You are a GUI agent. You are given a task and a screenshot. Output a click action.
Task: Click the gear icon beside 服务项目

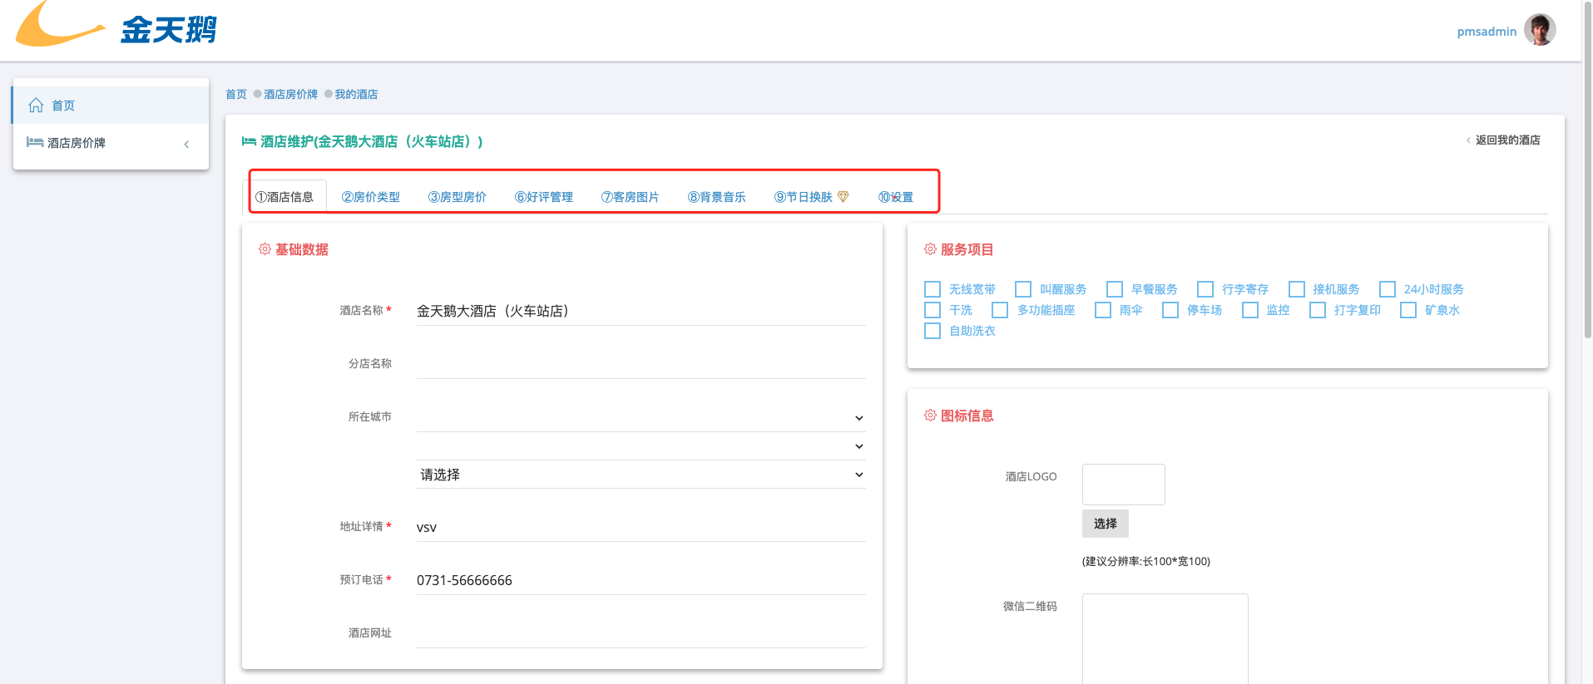click(930, 249)
